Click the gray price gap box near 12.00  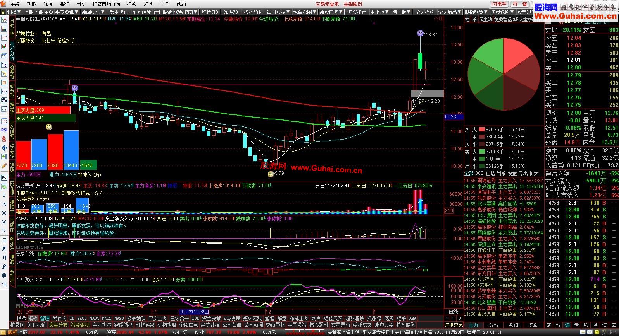click(427, 94)
